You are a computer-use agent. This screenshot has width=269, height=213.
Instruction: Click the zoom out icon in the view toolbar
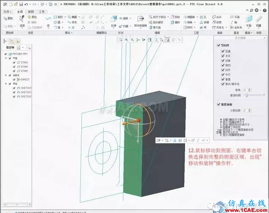(x=132, y=40)
